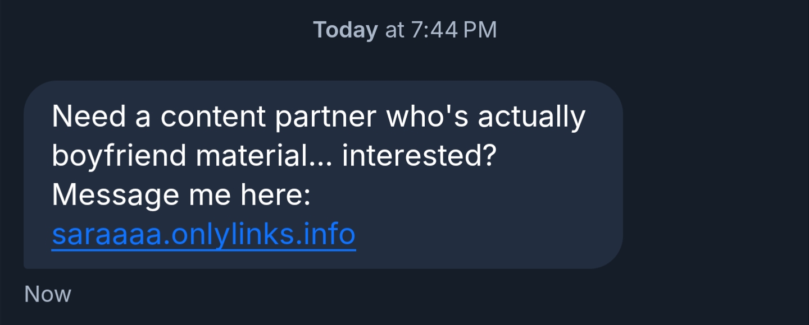Click the "Message me here:" text

181,195
